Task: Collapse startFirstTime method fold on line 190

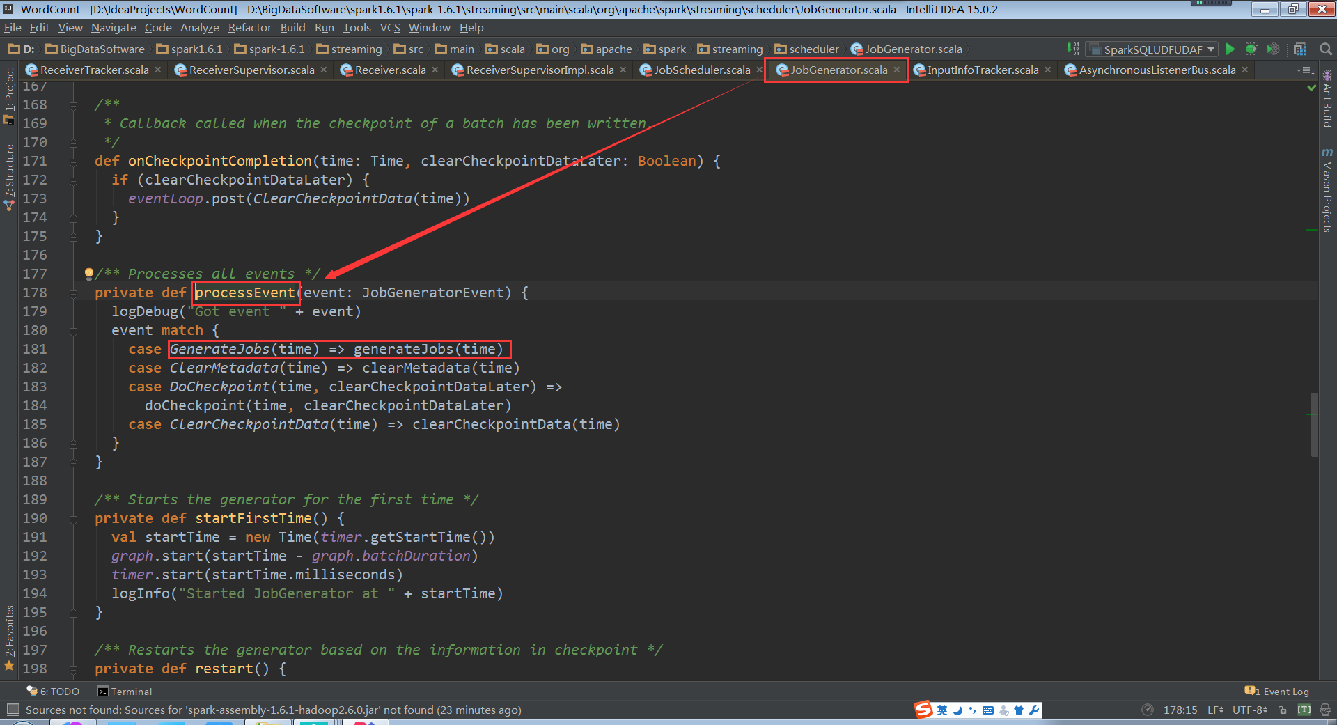Action: point(73,519)
